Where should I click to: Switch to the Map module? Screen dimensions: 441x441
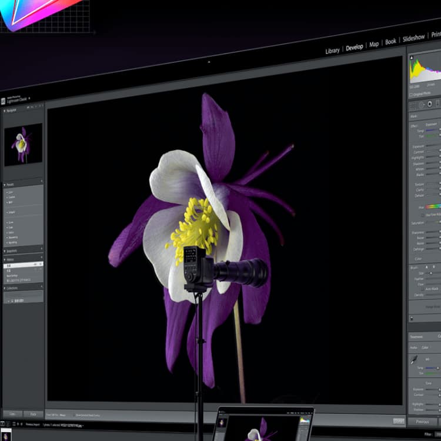pos(374,44)
